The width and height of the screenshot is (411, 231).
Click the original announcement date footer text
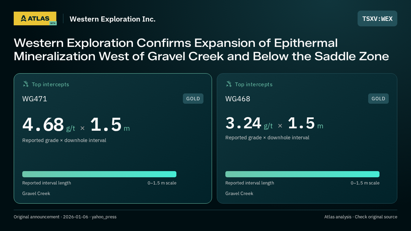point(65,217)
